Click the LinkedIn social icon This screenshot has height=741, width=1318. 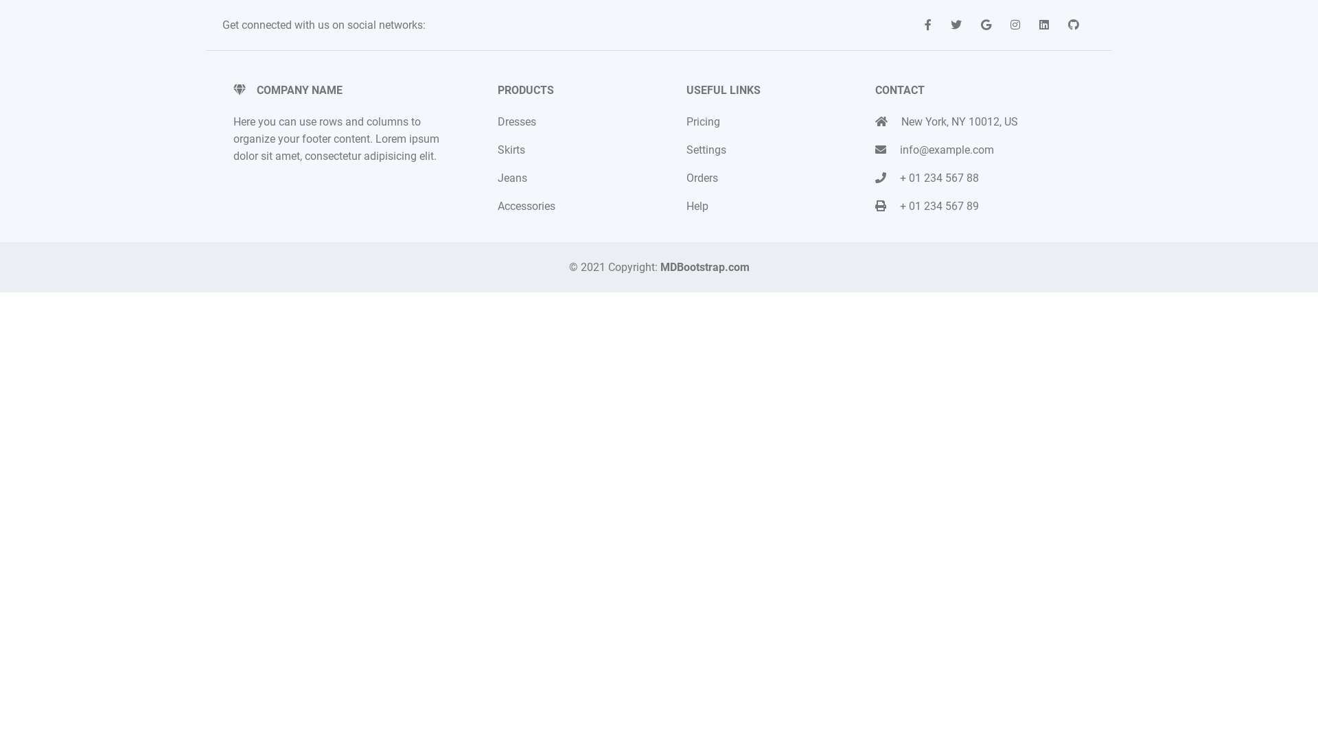[1043, 25]
